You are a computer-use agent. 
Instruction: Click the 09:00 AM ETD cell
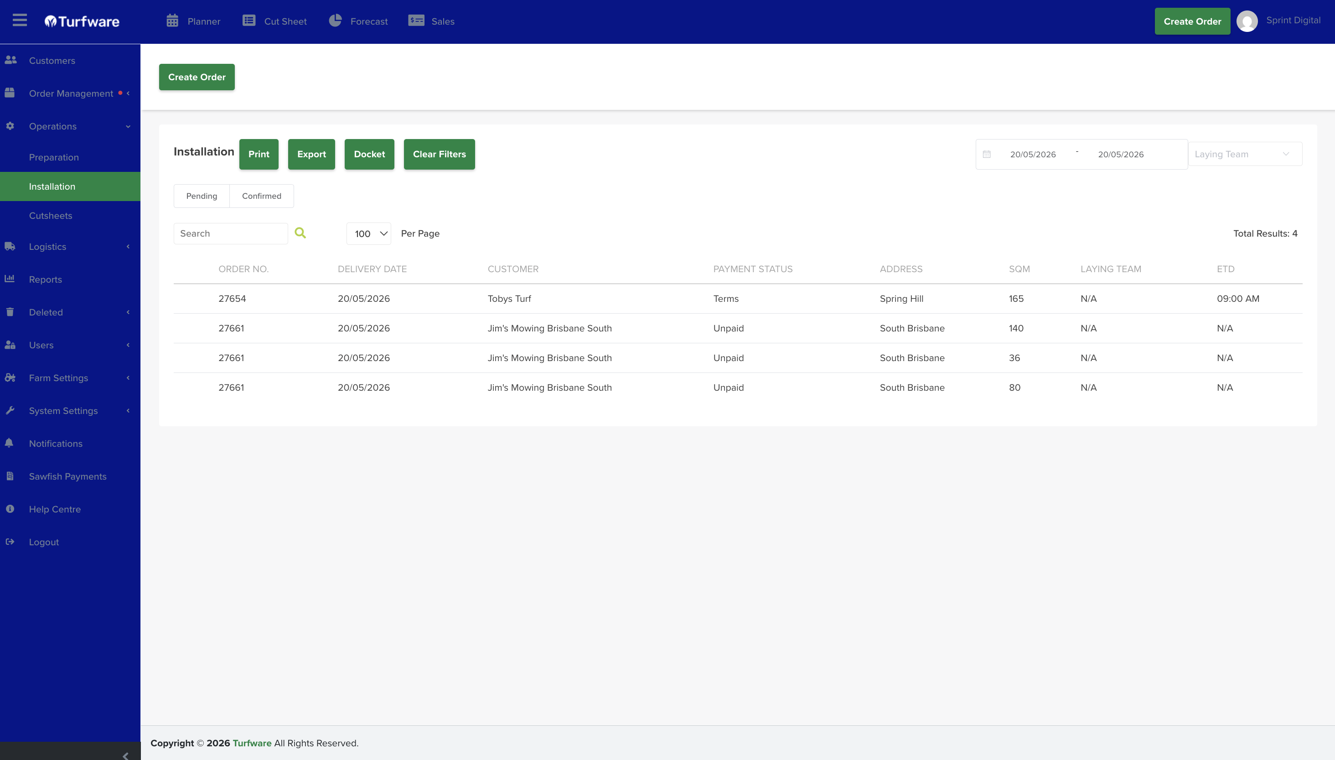point(1238,299)
